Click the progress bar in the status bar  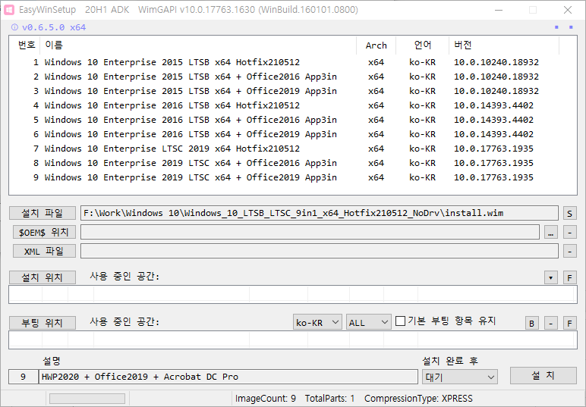point(87,399)
